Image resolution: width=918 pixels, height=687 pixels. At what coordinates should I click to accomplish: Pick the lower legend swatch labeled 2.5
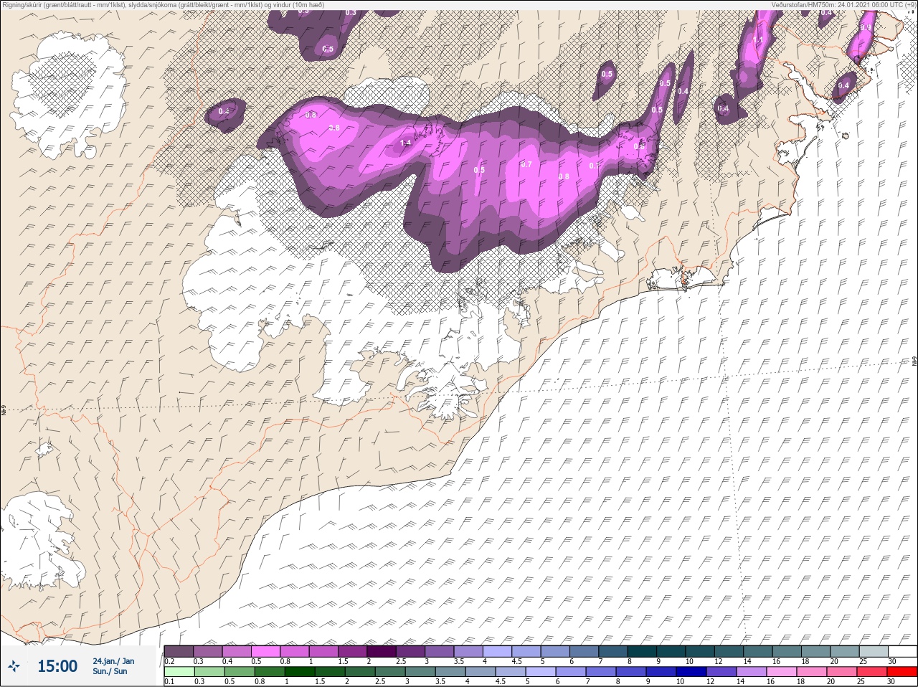click(390, 672)
